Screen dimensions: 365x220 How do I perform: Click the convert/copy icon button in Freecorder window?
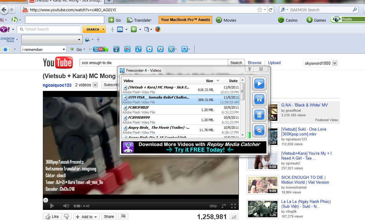click(x=259, y=130)
